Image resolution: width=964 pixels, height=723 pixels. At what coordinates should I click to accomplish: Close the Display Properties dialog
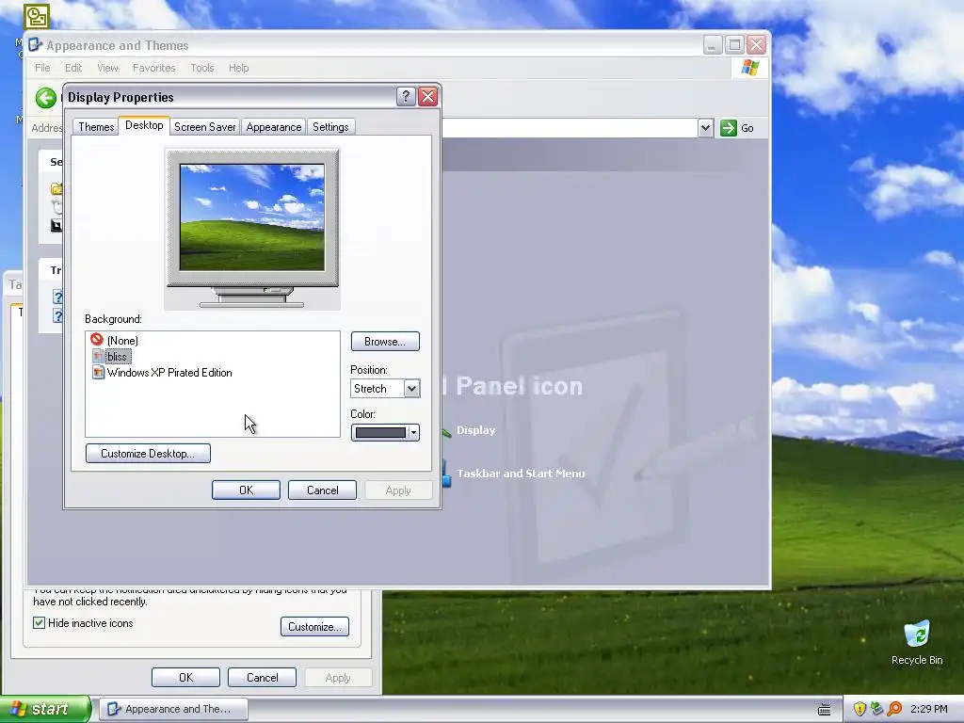point(428,97)
